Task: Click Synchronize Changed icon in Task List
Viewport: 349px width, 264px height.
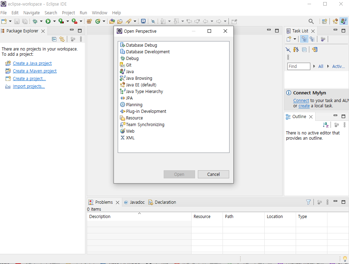Action: pyautogui.click(x=315, y=50)
